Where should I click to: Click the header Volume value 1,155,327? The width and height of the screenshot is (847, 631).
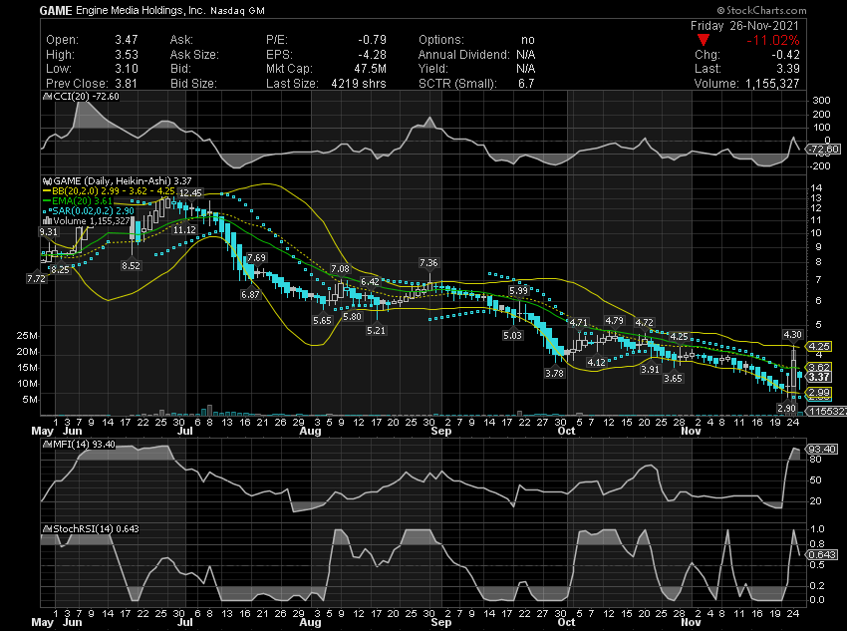tap(772, 84)
